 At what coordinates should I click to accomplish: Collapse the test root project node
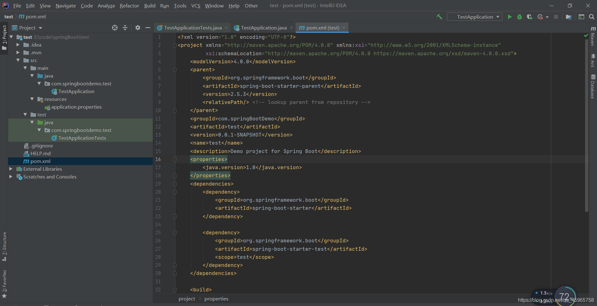(x=12, y=37)
